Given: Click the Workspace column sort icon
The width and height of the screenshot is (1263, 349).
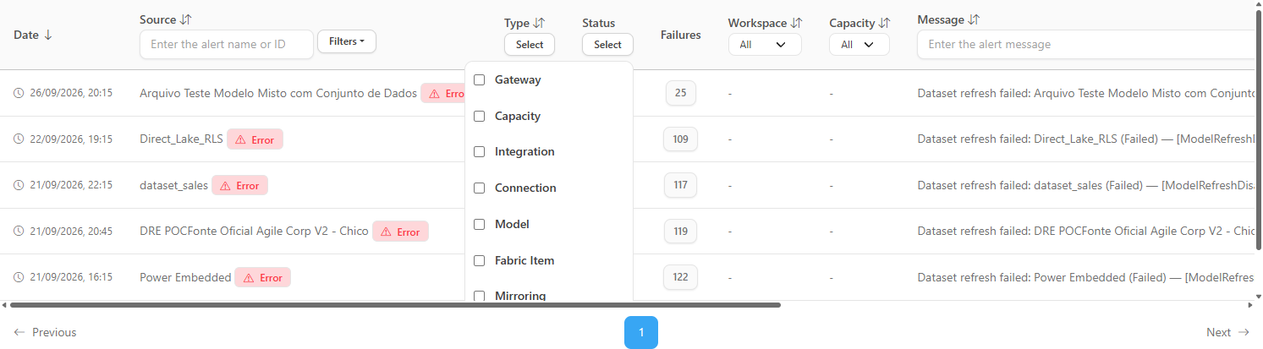Looking at the screenshot, I should [796, 23].
